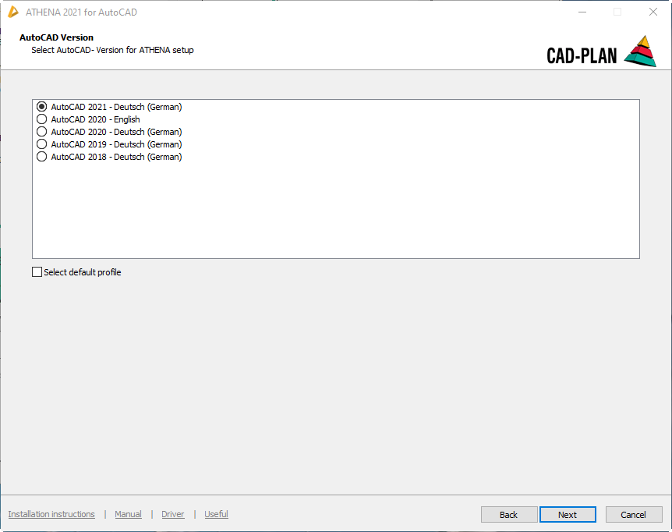The image size is (672, 532).
Task: Click empty area of the version list box
Action: 335,211
